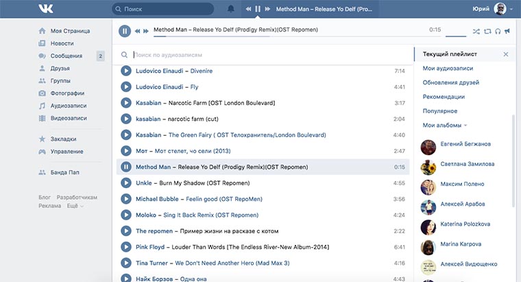Play Unkle – Burn My Shadow
The width and height of the screenshot is (521, 282).
pyautogui.click(x=126, y=183)
